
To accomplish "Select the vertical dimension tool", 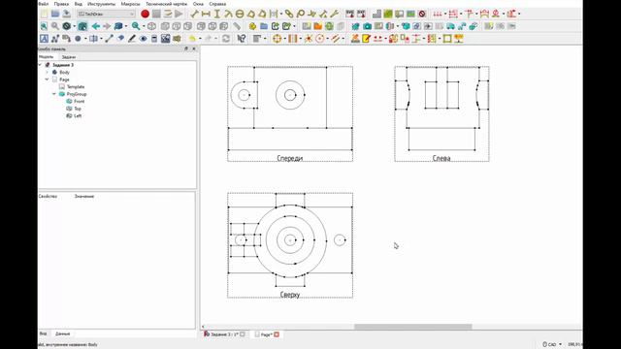I will (217, 14).
